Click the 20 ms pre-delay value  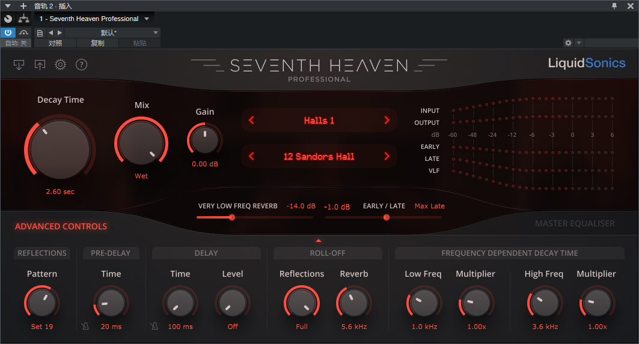coord(111,327)
